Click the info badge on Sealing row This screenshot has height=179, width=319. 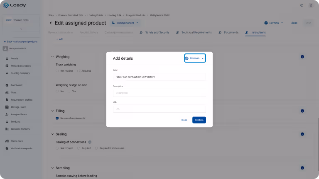[x=302, y=134]
